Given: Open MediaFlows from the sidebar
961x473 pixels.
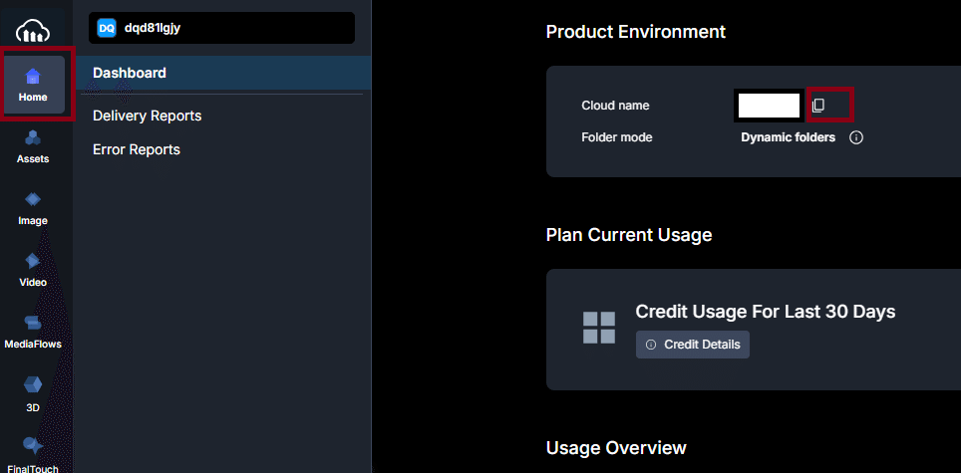Looking at the screenshot, I should point(33,331).
